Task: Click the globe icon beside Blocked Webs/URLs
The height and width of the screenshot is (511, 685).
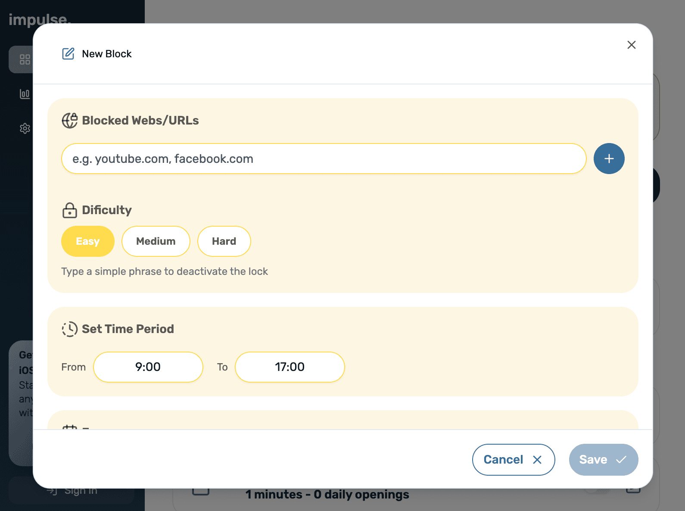Action: 69,121
